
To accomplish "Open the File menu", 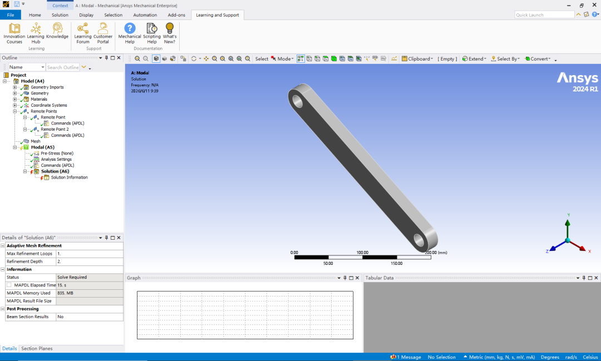I will [x=11, y=15].
